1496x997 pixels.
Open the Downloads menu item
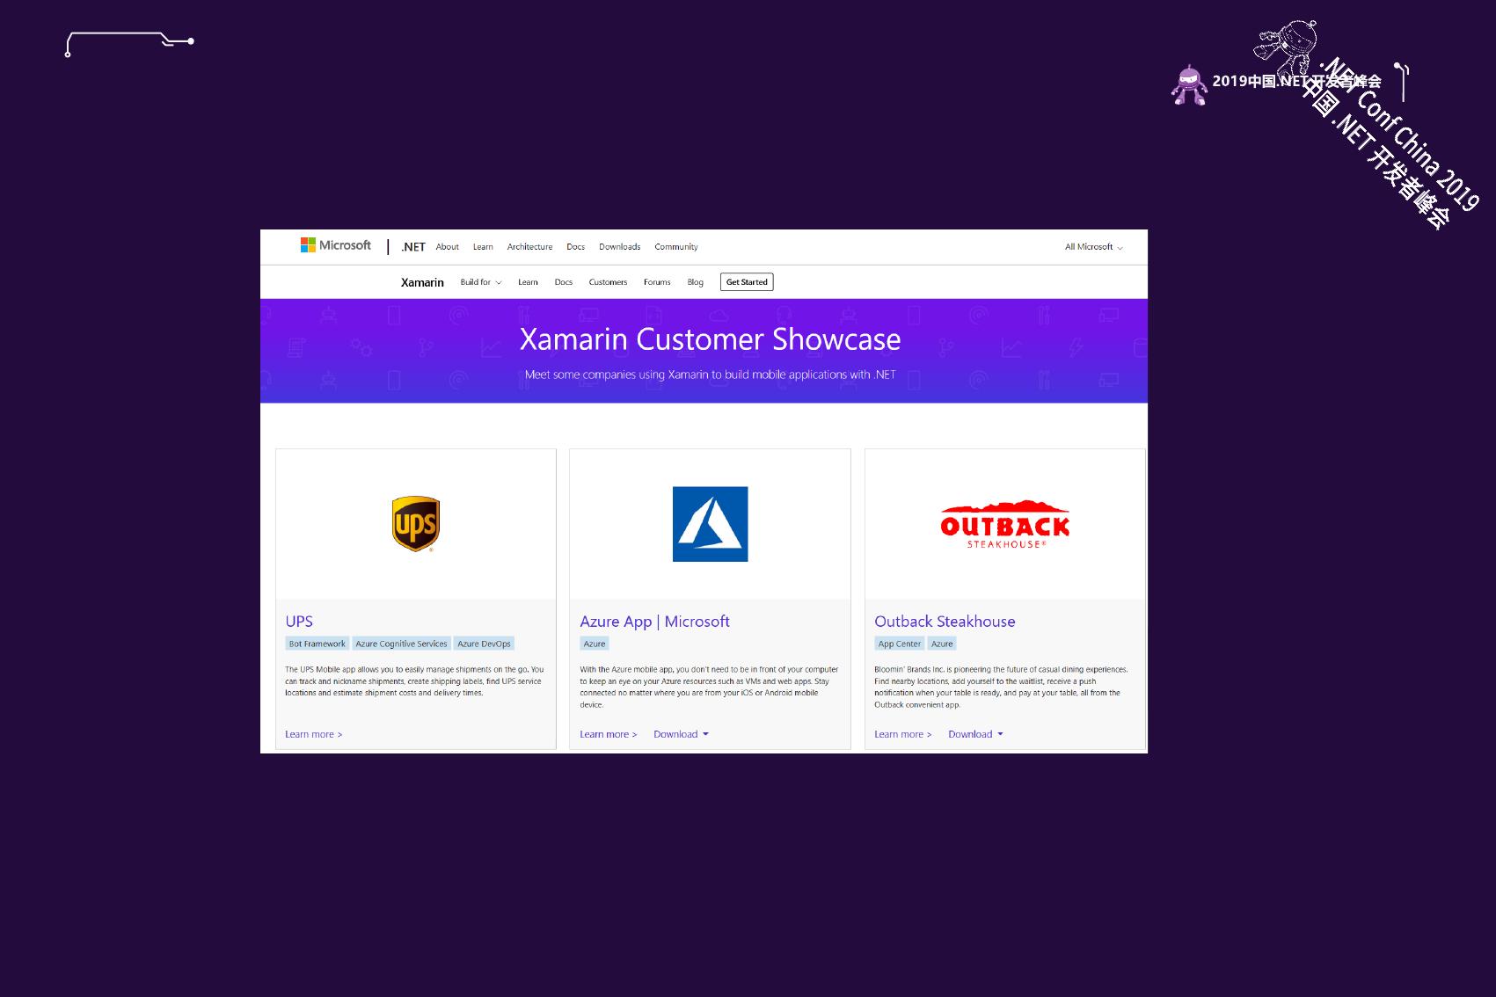620,247
